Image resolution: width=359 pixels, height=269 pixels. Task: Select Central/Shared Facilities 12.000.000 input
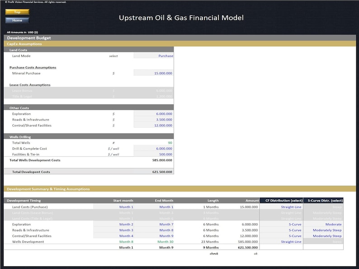coord(154,125)
